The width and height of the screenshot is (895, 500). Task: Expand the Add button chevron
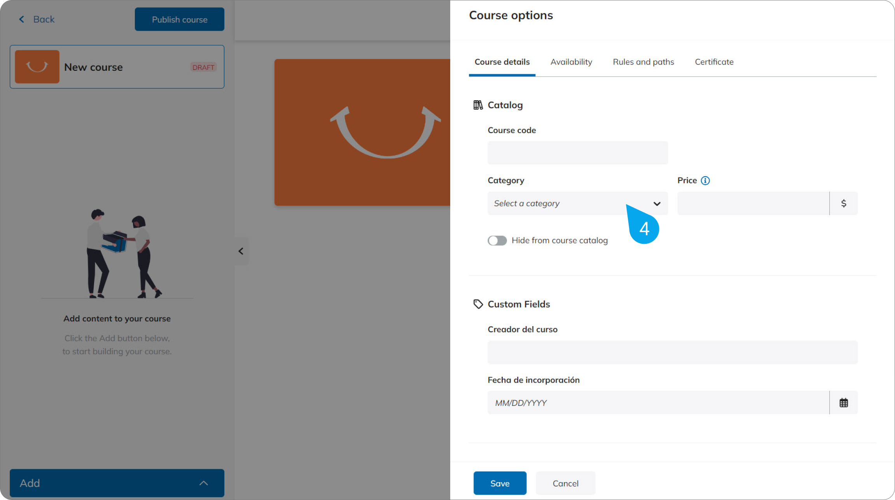[203, 483]
